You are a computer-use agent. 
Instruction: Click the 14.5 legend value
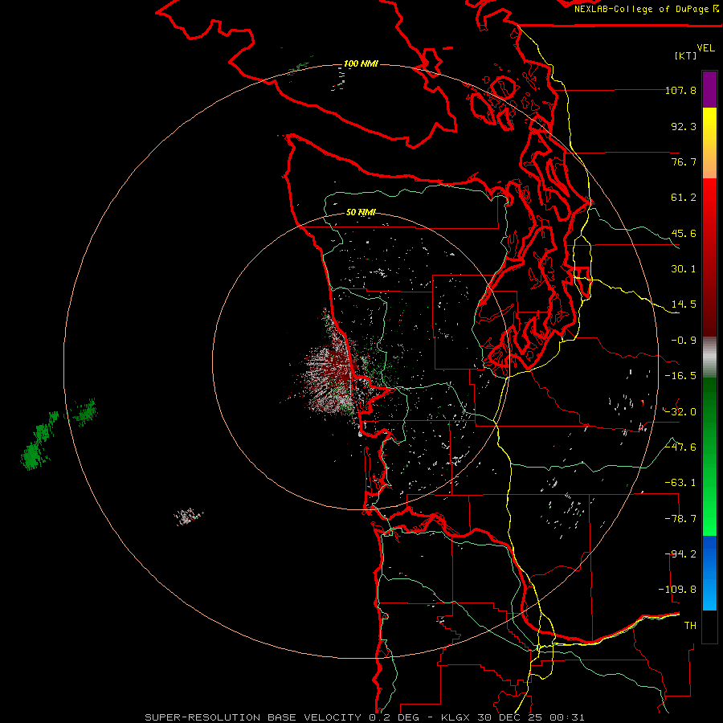pos(684,304)
